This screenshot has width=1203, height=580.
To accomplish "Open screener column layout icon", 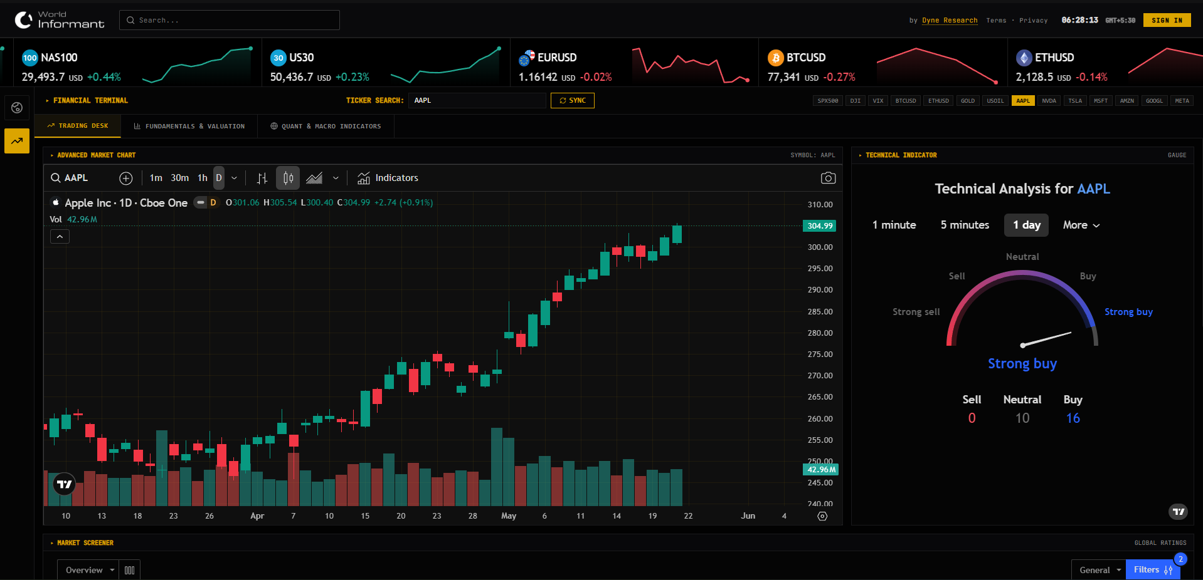I will (x=130, y=570).
